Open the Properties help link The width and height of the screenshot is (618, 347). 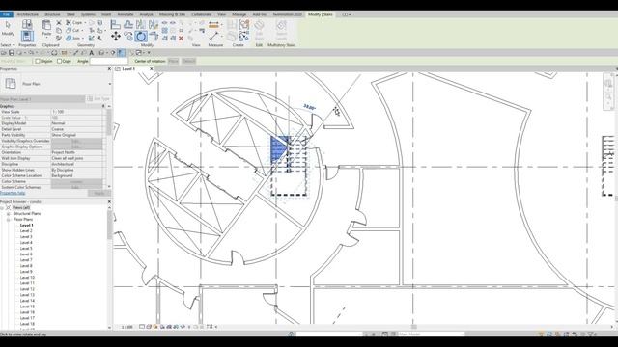[13, 193]
